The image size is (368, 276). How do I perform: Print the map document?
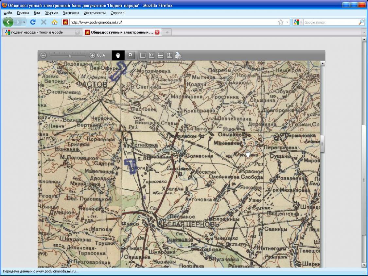pyautogui.click(x=178, y=55)
